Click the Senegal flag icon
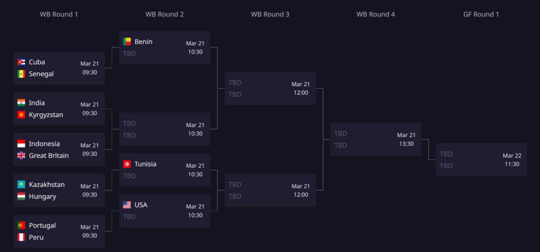540x252 pixels. pyautogui.click(x=21, y=74)
